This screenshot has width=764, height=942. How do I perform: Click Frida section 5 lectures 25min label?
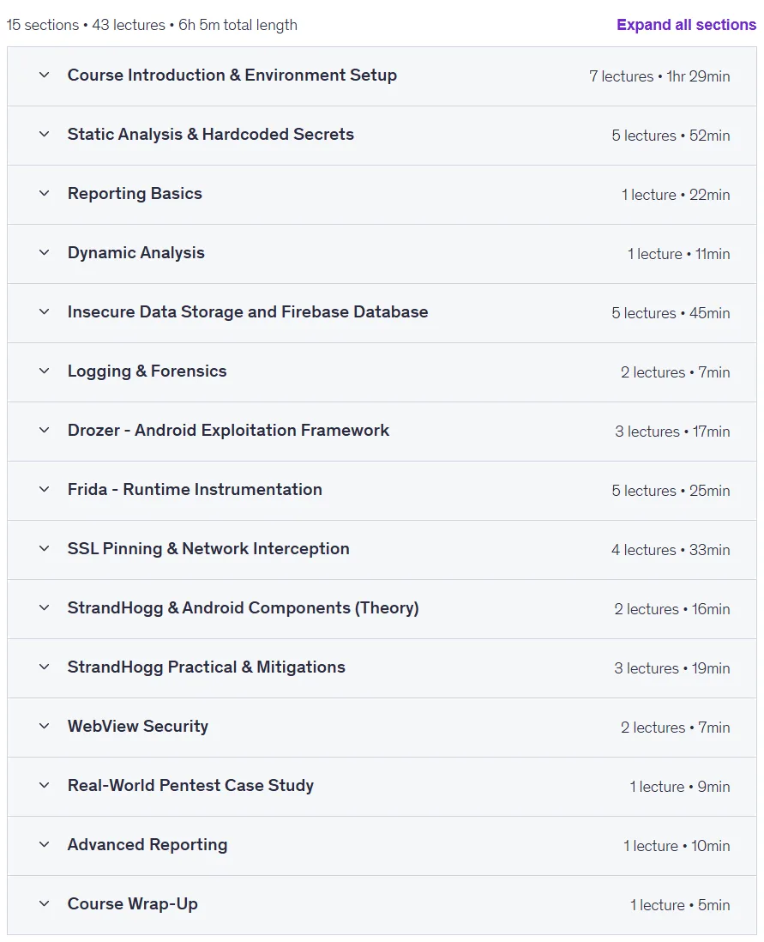pos(671,491)
